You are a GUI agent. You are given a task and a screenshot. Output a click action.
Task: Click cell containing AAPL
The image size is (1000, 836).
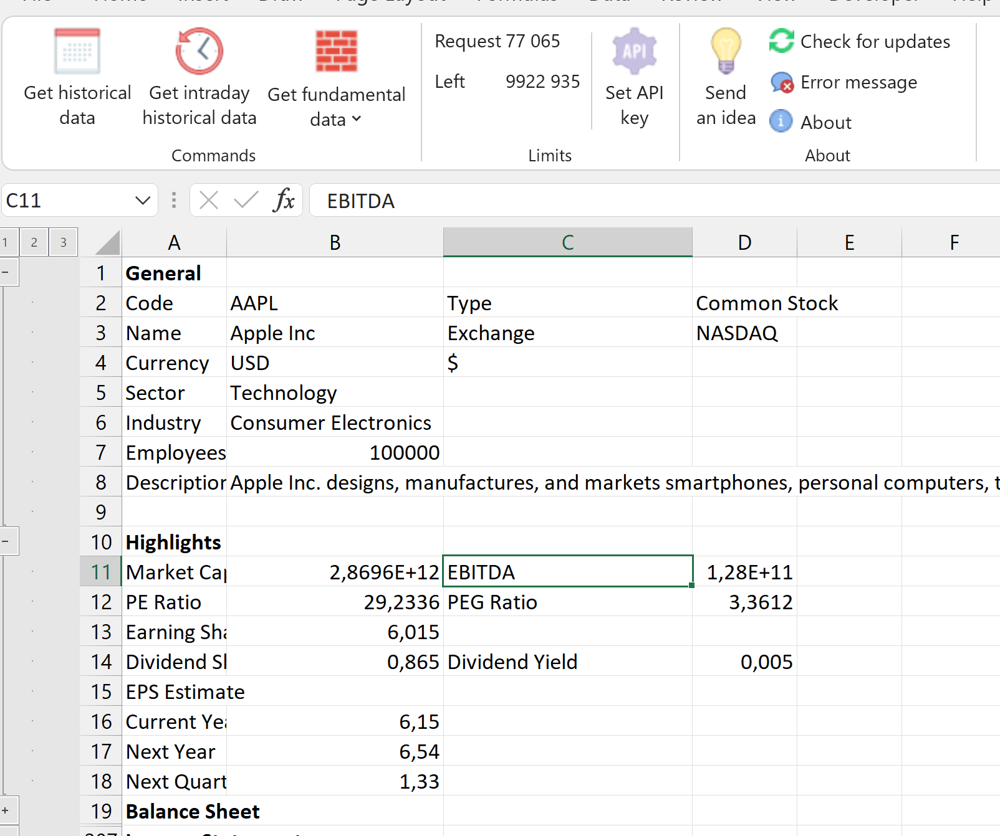[x=335, y=303]
